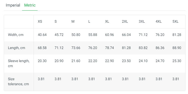Select size tolerance 3.81 under XS
The width and height of the screenshot is (188, 94).
41,79
